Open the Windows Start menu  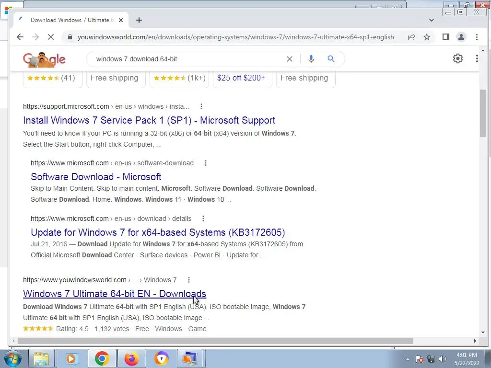(x=12, y=358)
